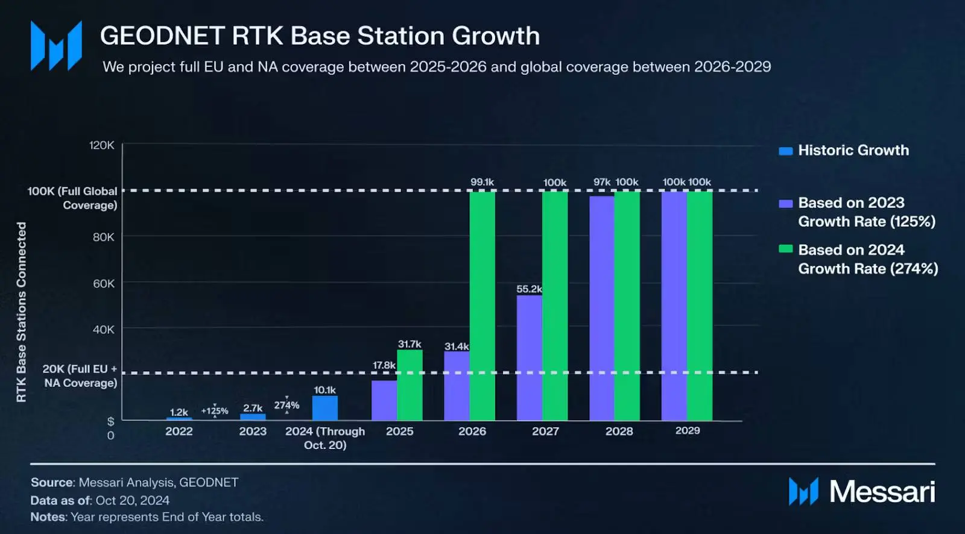Select the blue Historic Growth legend swatch

click(785, 151)
